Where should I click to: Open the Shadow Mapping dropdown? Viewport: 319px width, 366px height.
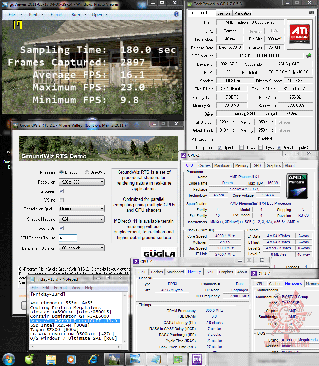point(82,219)
